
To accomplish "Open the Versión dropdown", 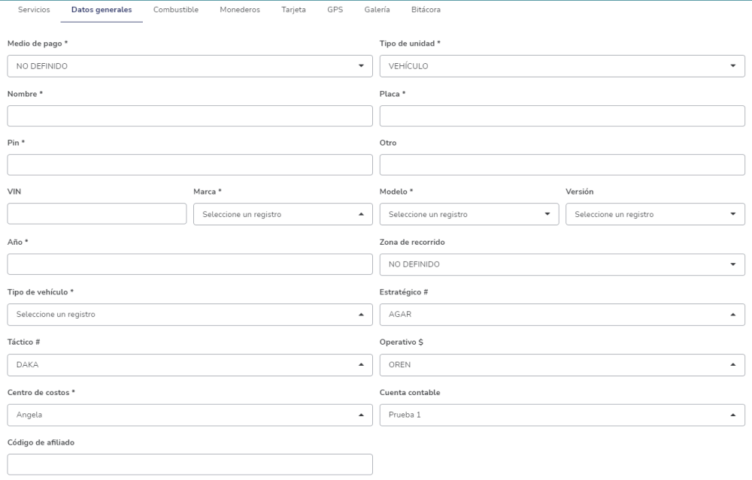I will pos(655,214).
